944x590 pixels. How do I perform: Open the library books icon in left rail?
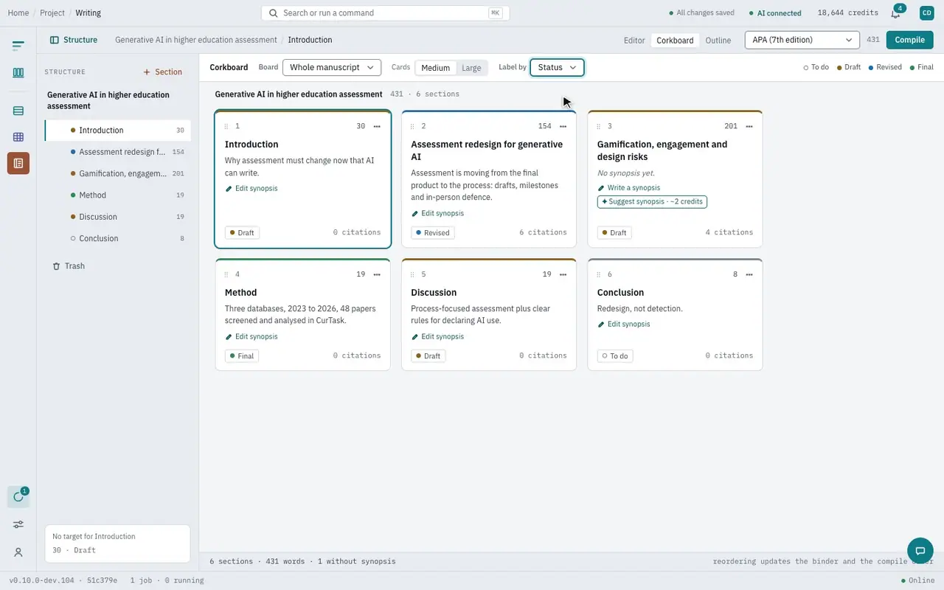(x=18, y=73)
